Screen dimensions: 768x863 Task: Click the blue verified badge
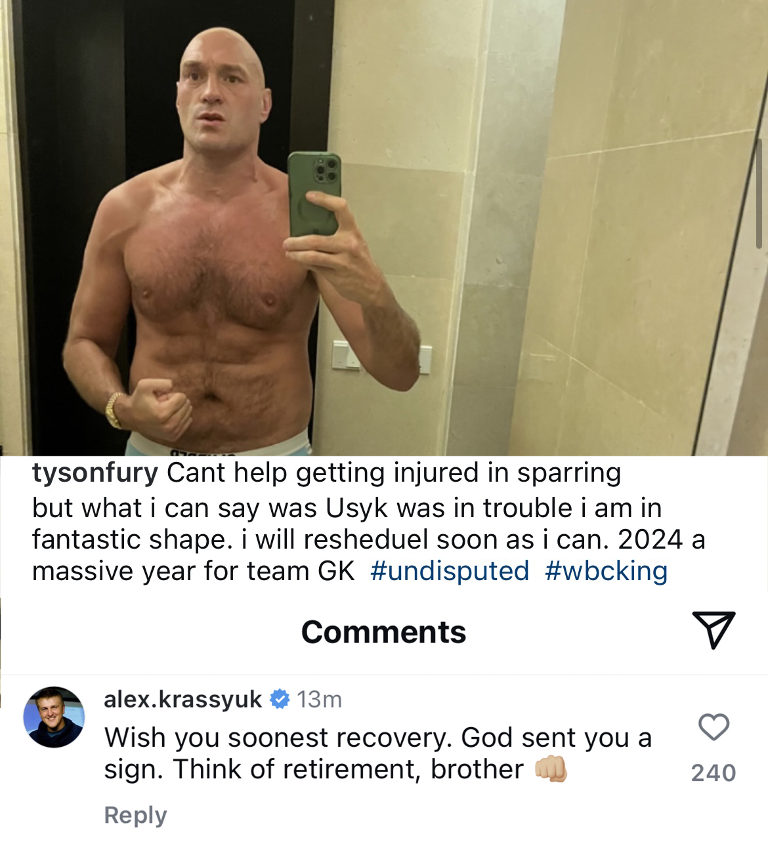280,700
